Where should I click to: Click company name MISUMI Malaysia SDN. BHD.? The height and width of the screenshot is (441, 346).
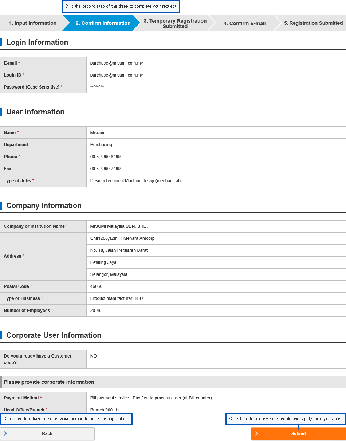pyautogui.click(x=119, y=226)
